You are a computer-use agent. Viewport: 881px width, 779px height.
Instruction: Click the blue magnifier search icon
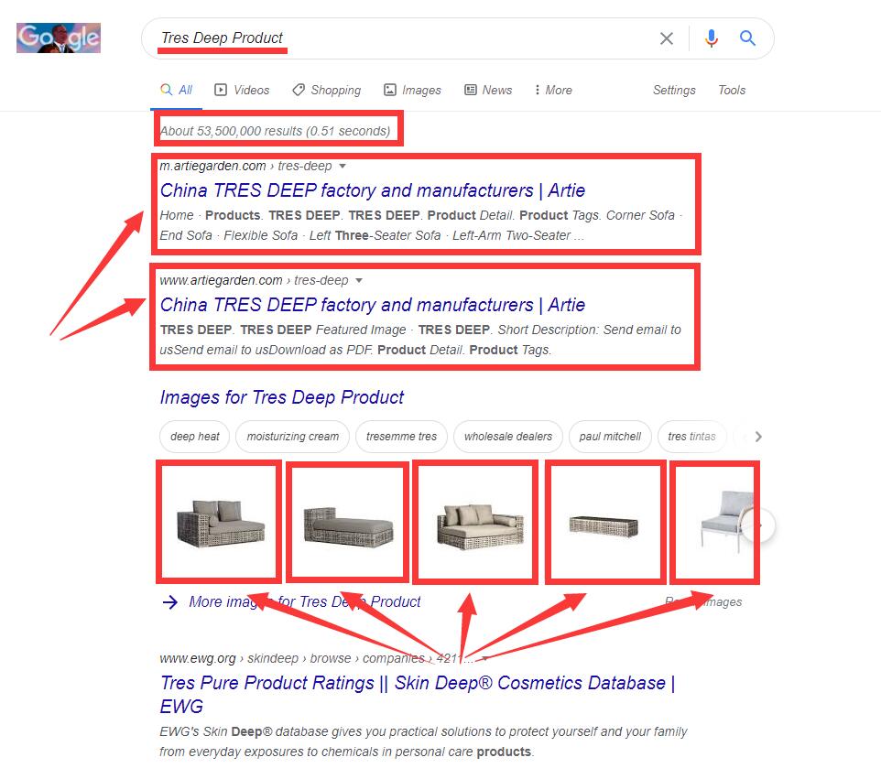747,38
